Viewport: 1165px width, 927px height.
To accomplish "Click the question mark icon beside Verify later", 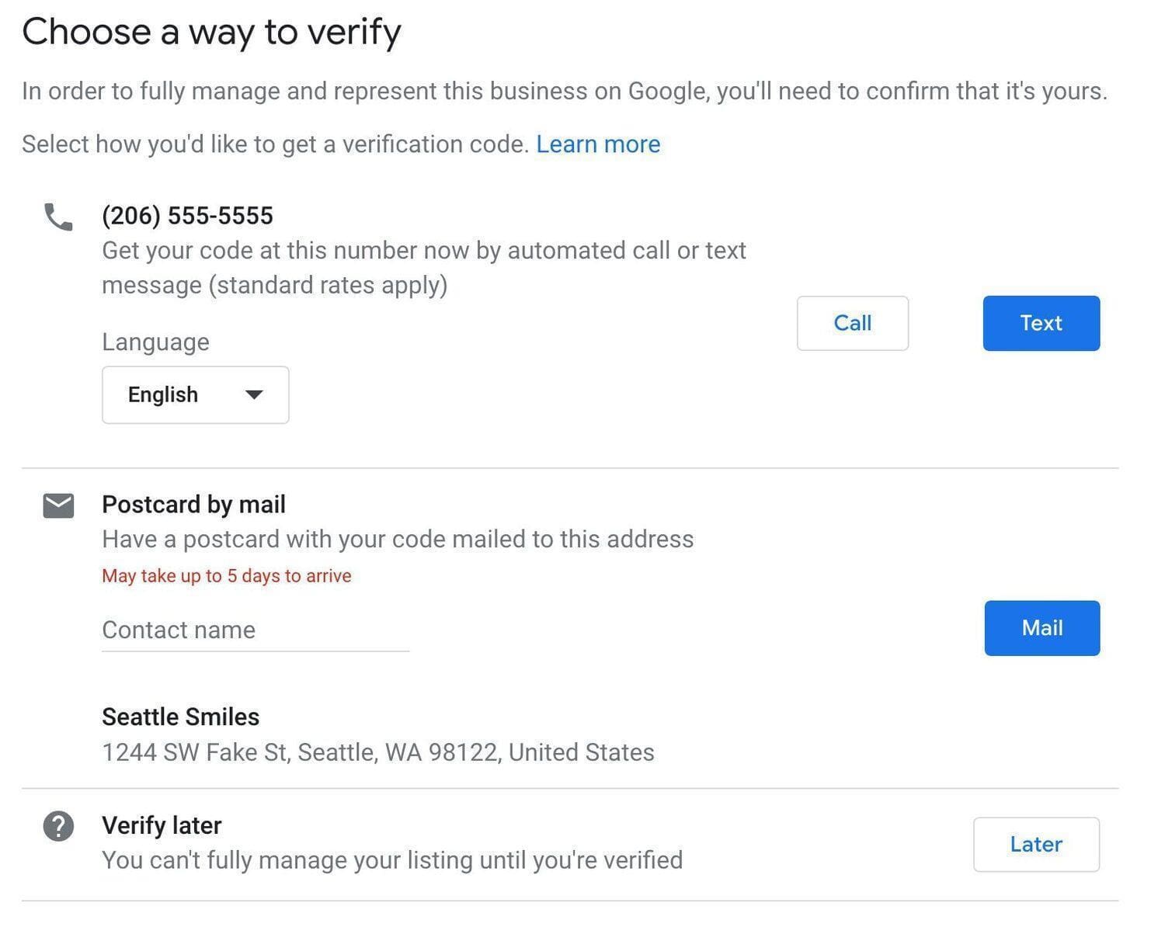I will (x=58, y=826).
